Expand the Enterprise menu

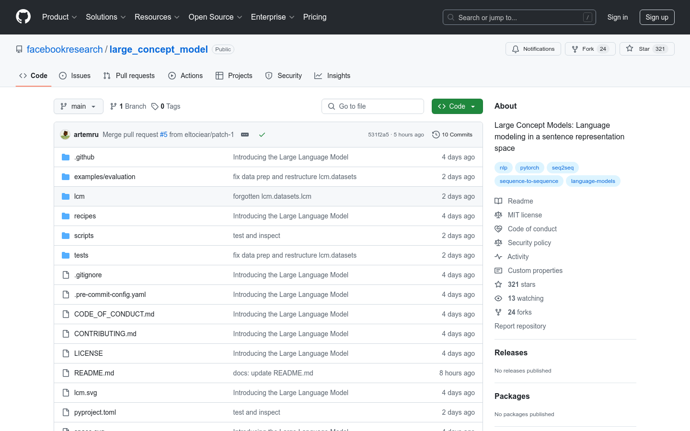tap(273, 17)
